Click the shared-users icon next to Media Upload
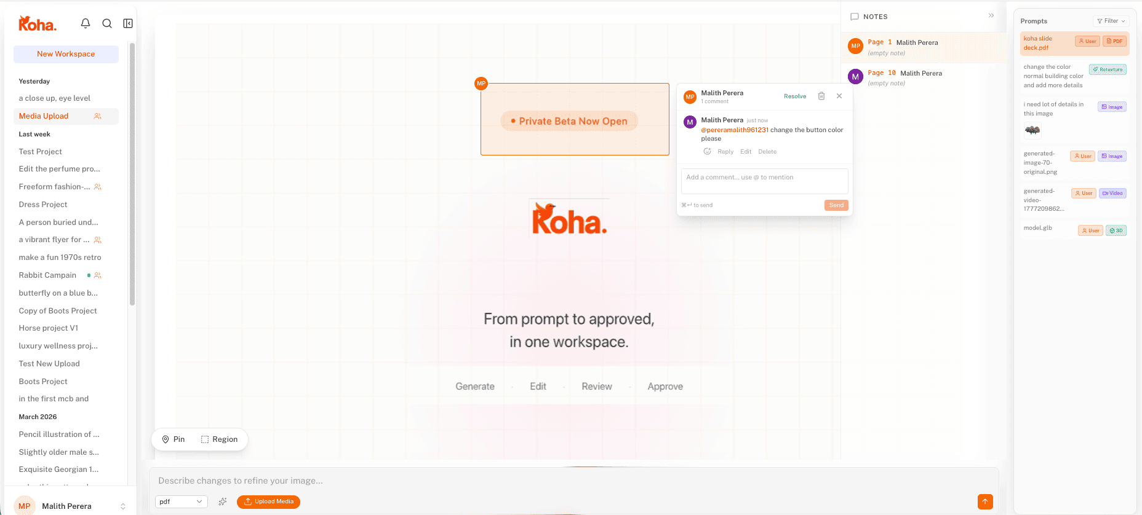The image size is (1142, 515). 97,116
